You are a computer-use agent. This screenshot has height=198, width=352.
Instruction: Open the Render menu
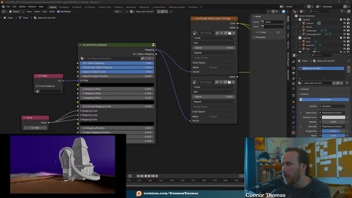[x=22, y=7]
